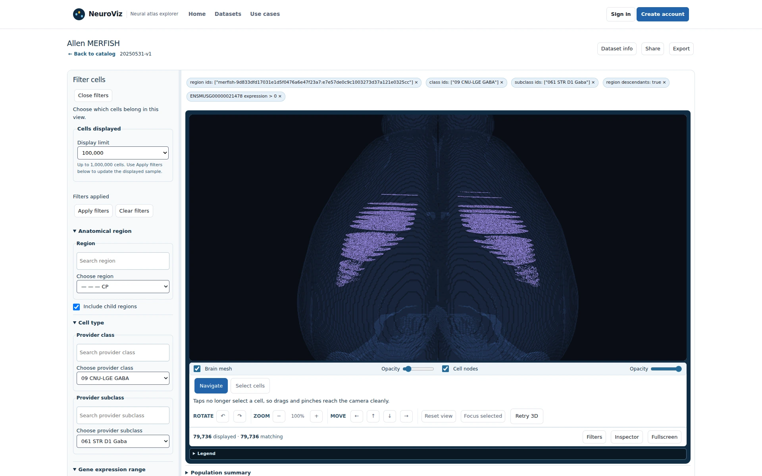This screenshot has width=762, height=476.
Task: Remove the region ids filter chip
Action: (416, 83)
